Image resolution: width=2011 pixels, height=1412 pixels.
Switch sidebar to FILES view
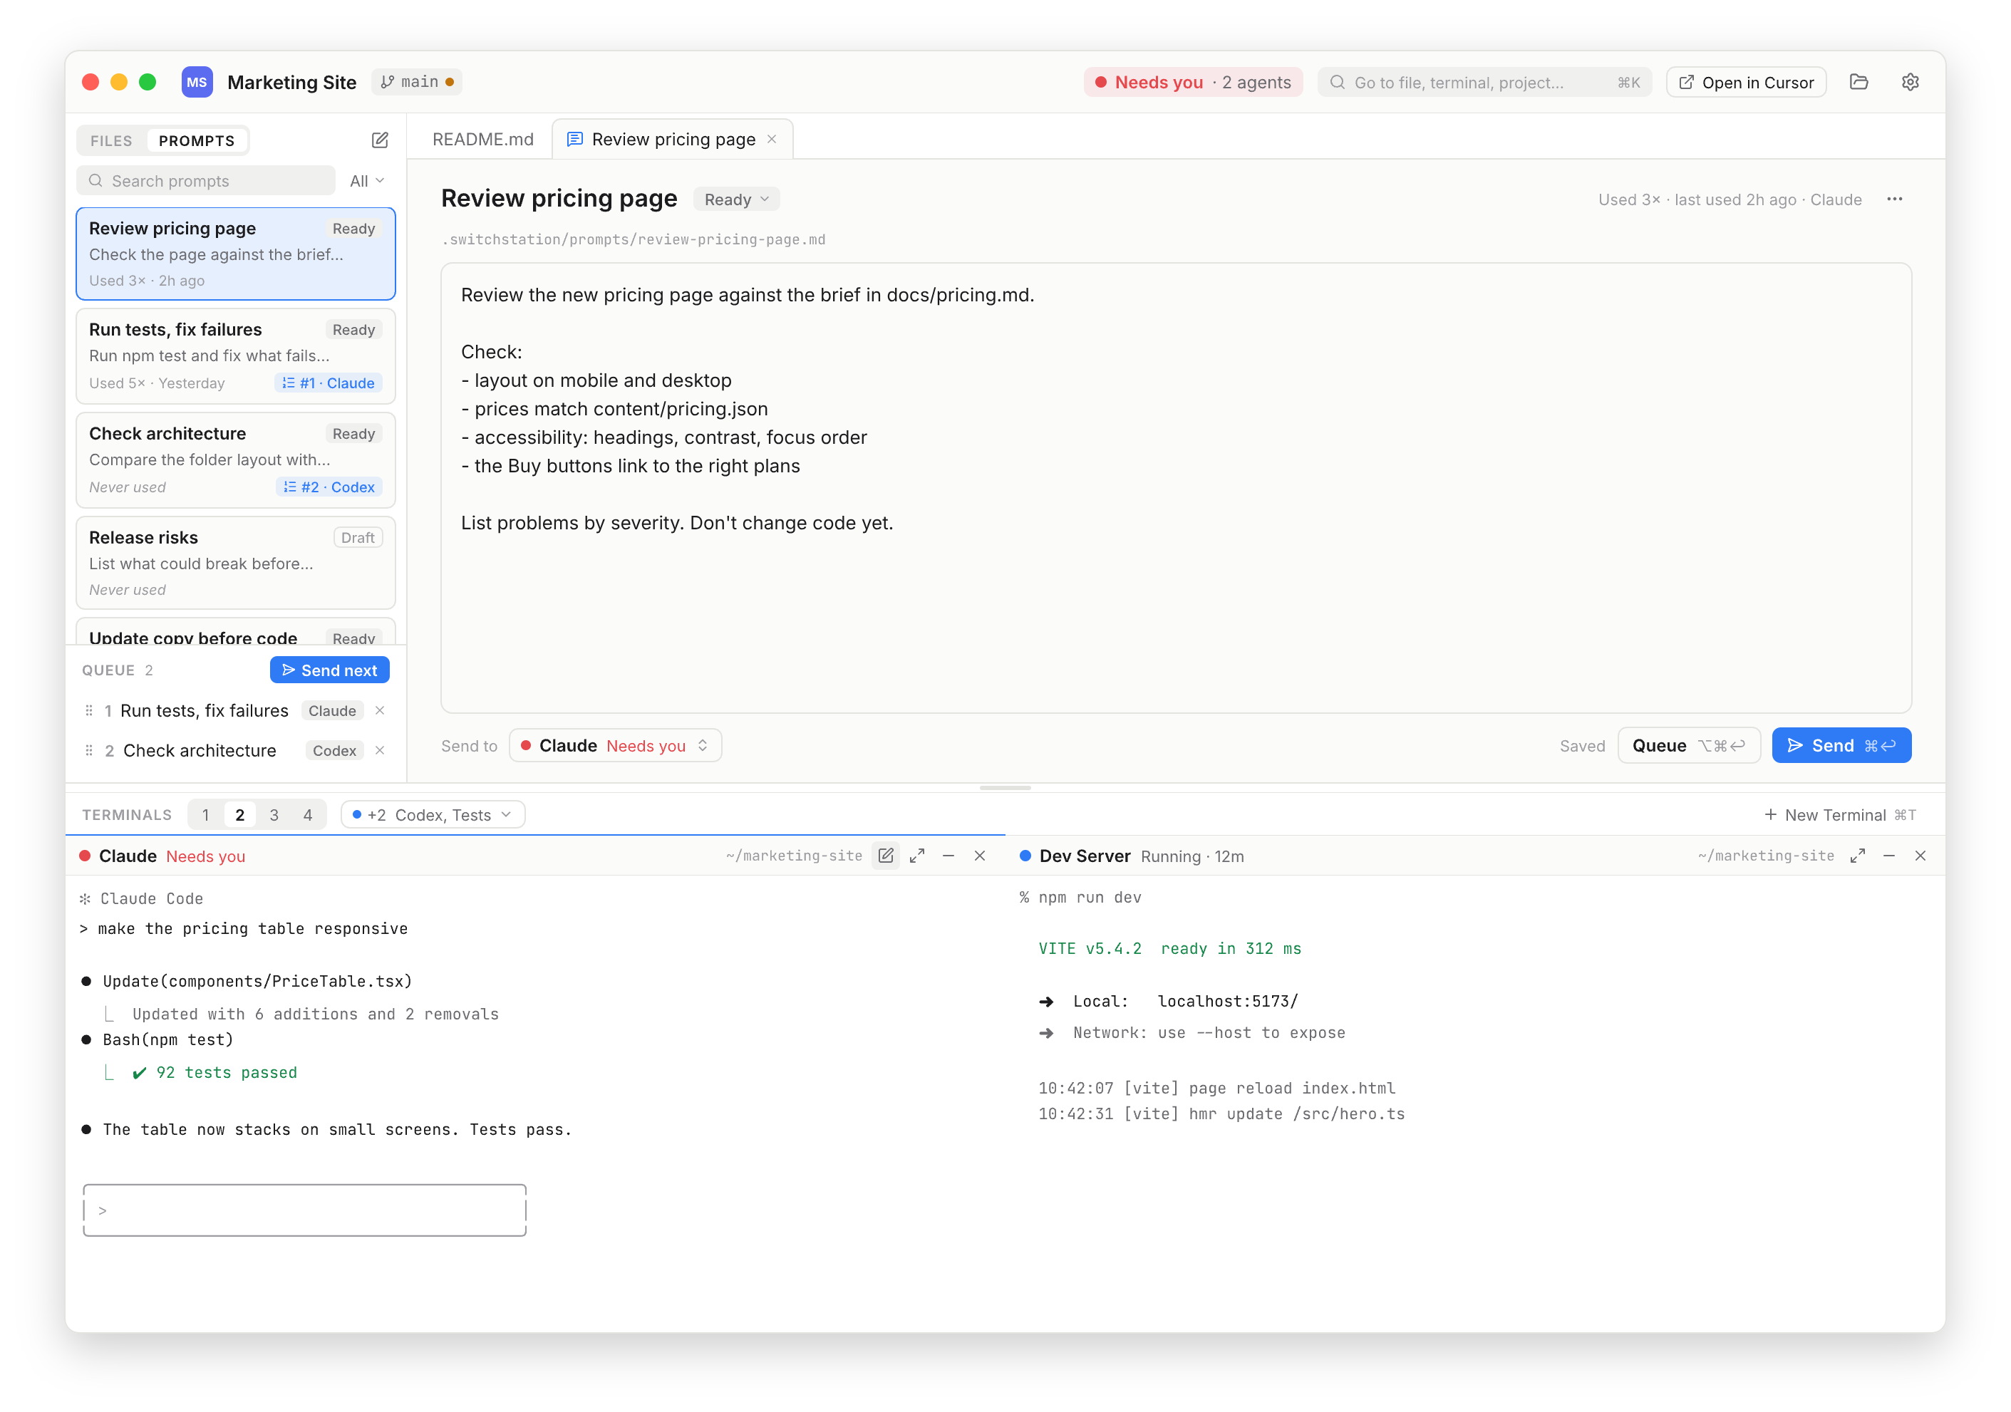[111, 140]
